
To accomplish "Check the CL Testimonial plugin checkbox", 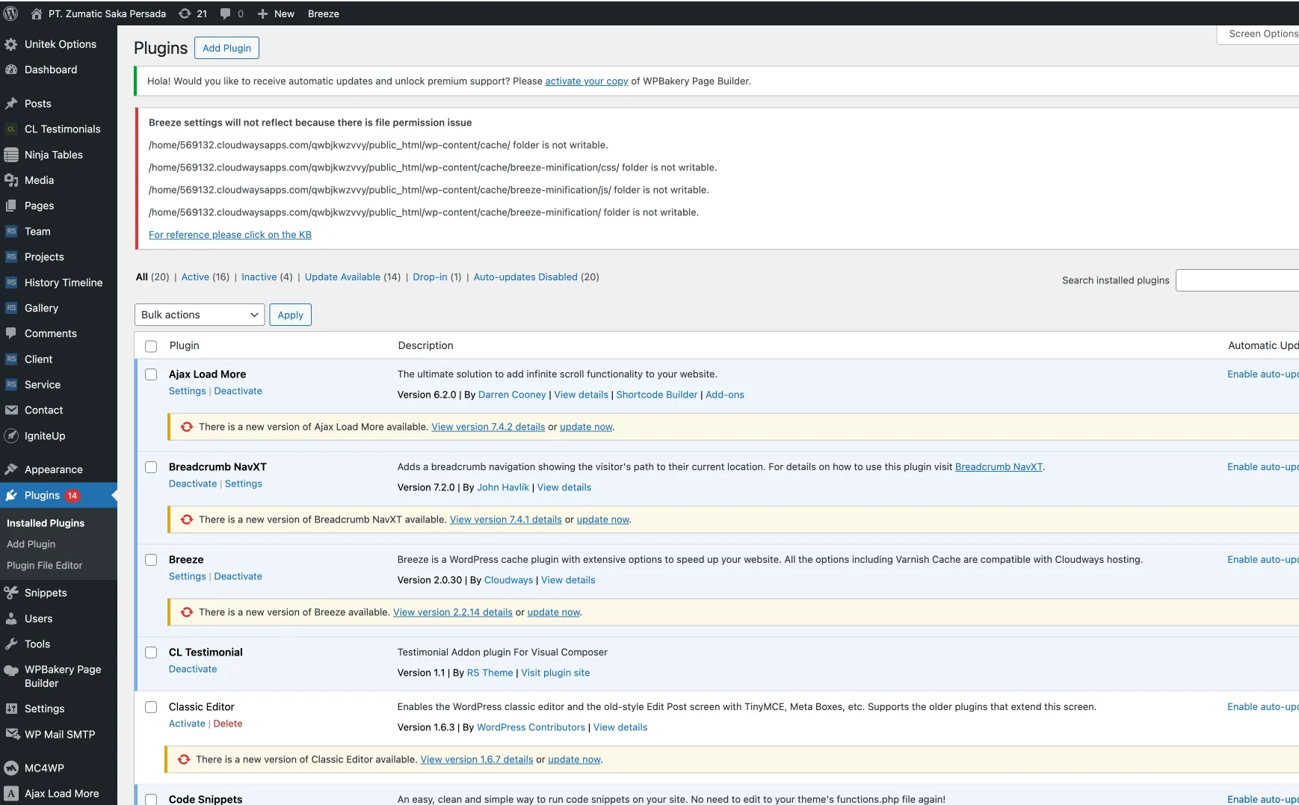I will pos(151,653).
